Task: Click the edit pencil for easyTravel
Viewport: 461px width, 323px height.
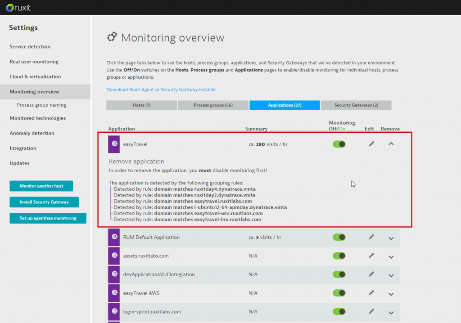Action: [371, 144]
